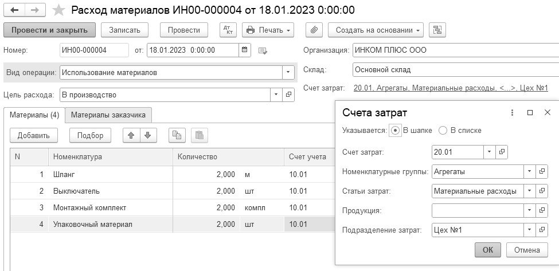
Task: Close the Счета затрат dialog
Action: pos(548,113)
